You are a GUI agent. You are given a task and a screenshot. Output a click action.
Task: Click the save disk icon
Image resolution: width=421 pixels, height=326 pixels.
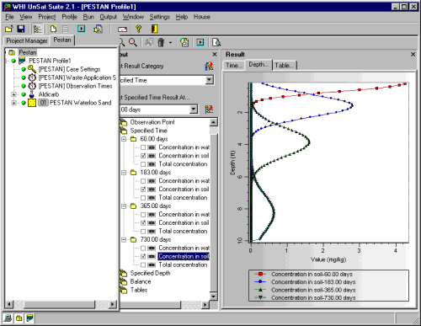tap(21, 29)
